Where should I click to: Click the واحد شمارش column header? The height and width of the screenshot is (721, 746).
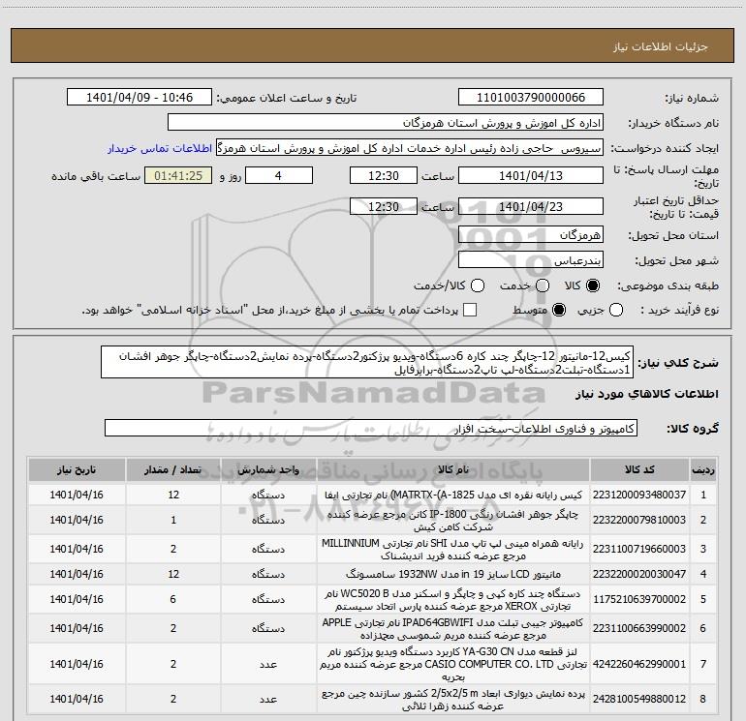click(x=268, y=469)
